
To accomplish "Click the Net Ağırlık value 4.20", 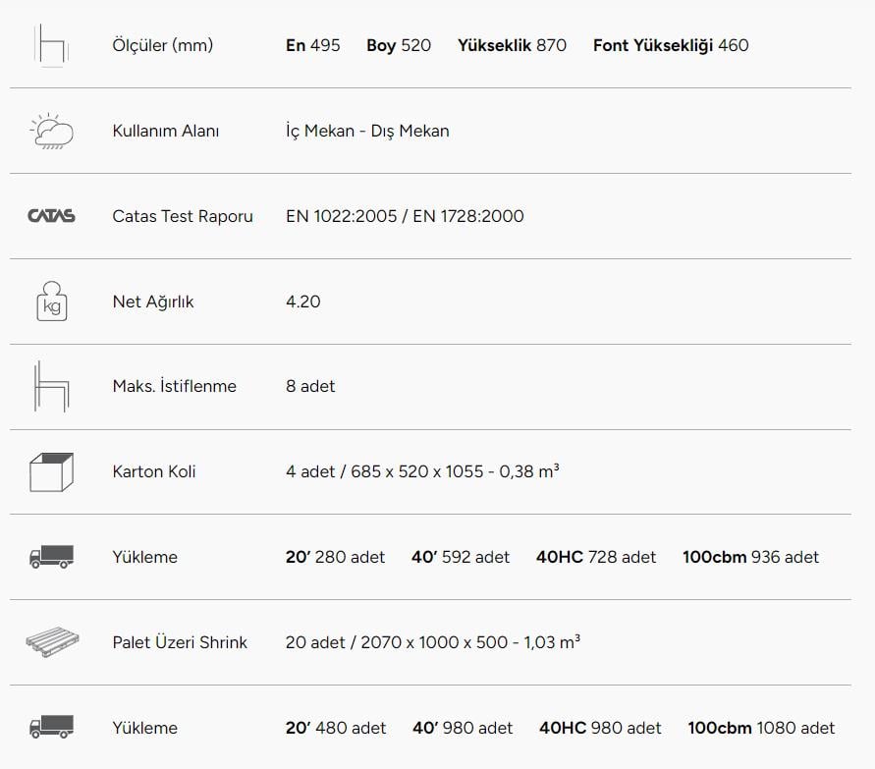I will click(x=303, y=302).
